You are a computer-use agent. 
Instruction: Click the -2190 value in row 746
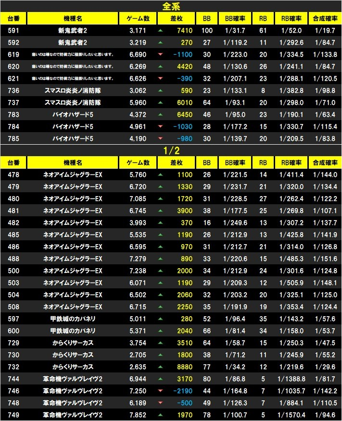coord(183,391)
